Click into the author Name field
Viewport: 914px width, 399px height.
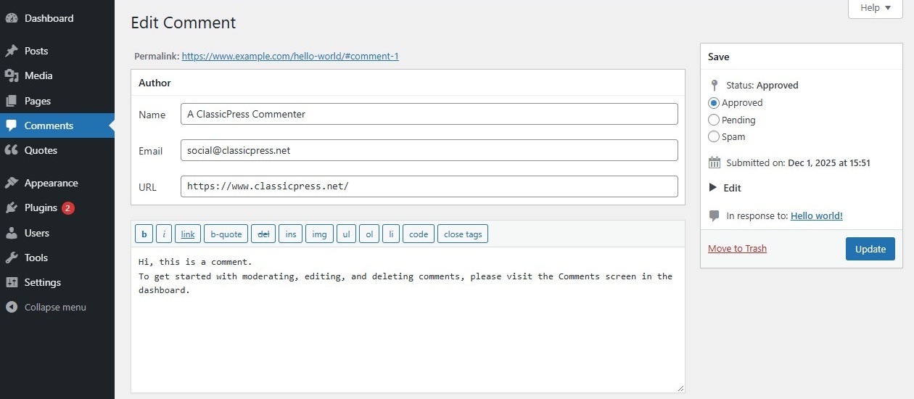pyautogui.click(x=429, y=114)
